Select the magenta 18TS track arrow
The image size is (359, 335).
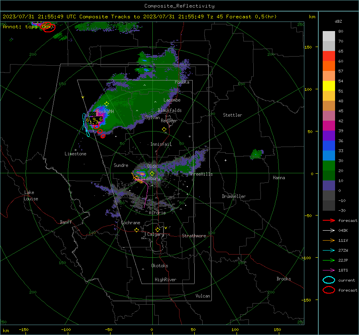coord(329,270)
